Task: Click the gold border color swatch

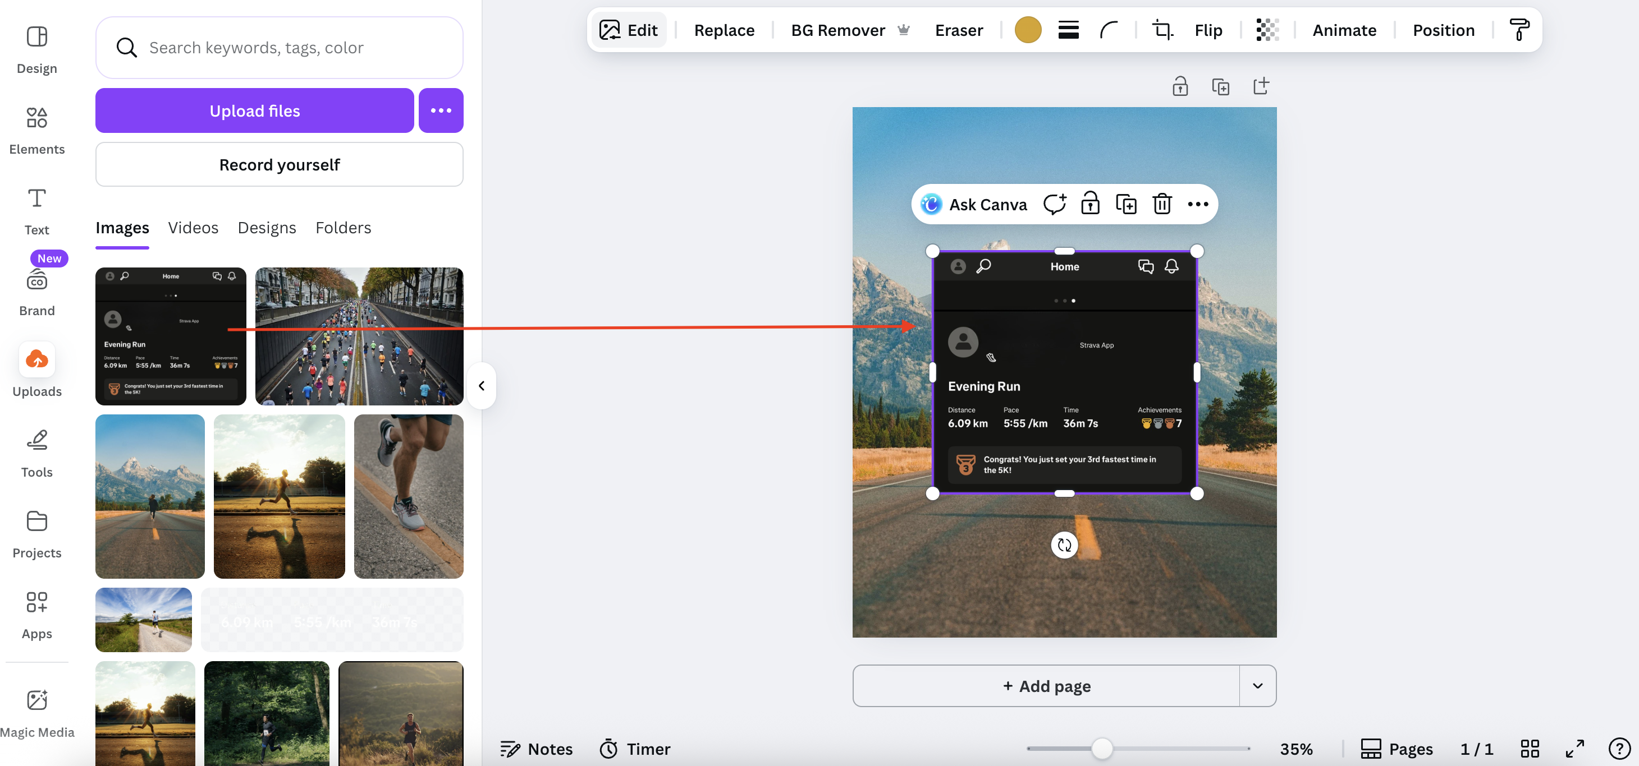Action: (x=1028, y=30)
